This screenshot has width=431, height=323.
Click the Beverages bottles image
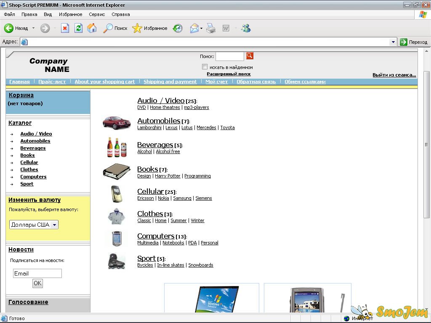tap(117, 147)
